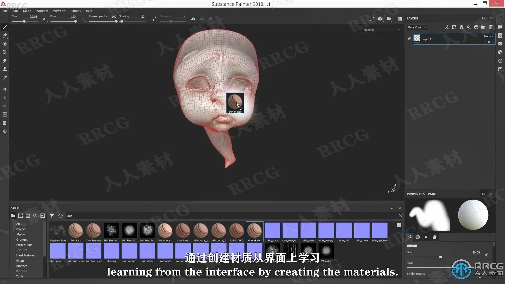Add a folder in Layers panel

coord(483,27)
